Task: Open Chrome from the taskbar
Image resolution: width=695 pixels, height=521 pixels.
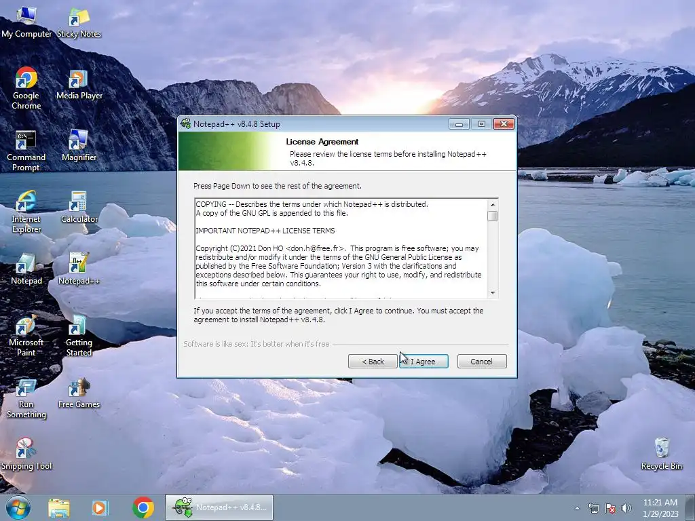Action: (x=143, y=507)
